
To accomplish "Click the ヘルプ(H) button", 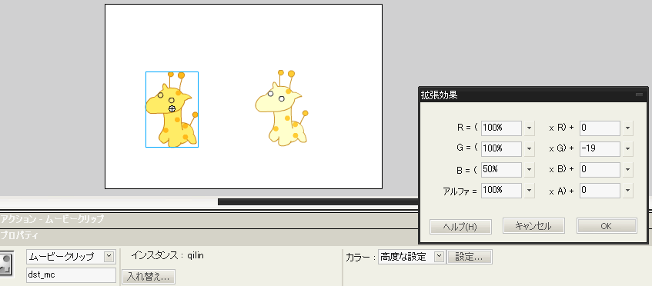I will (x=460, y=227).
